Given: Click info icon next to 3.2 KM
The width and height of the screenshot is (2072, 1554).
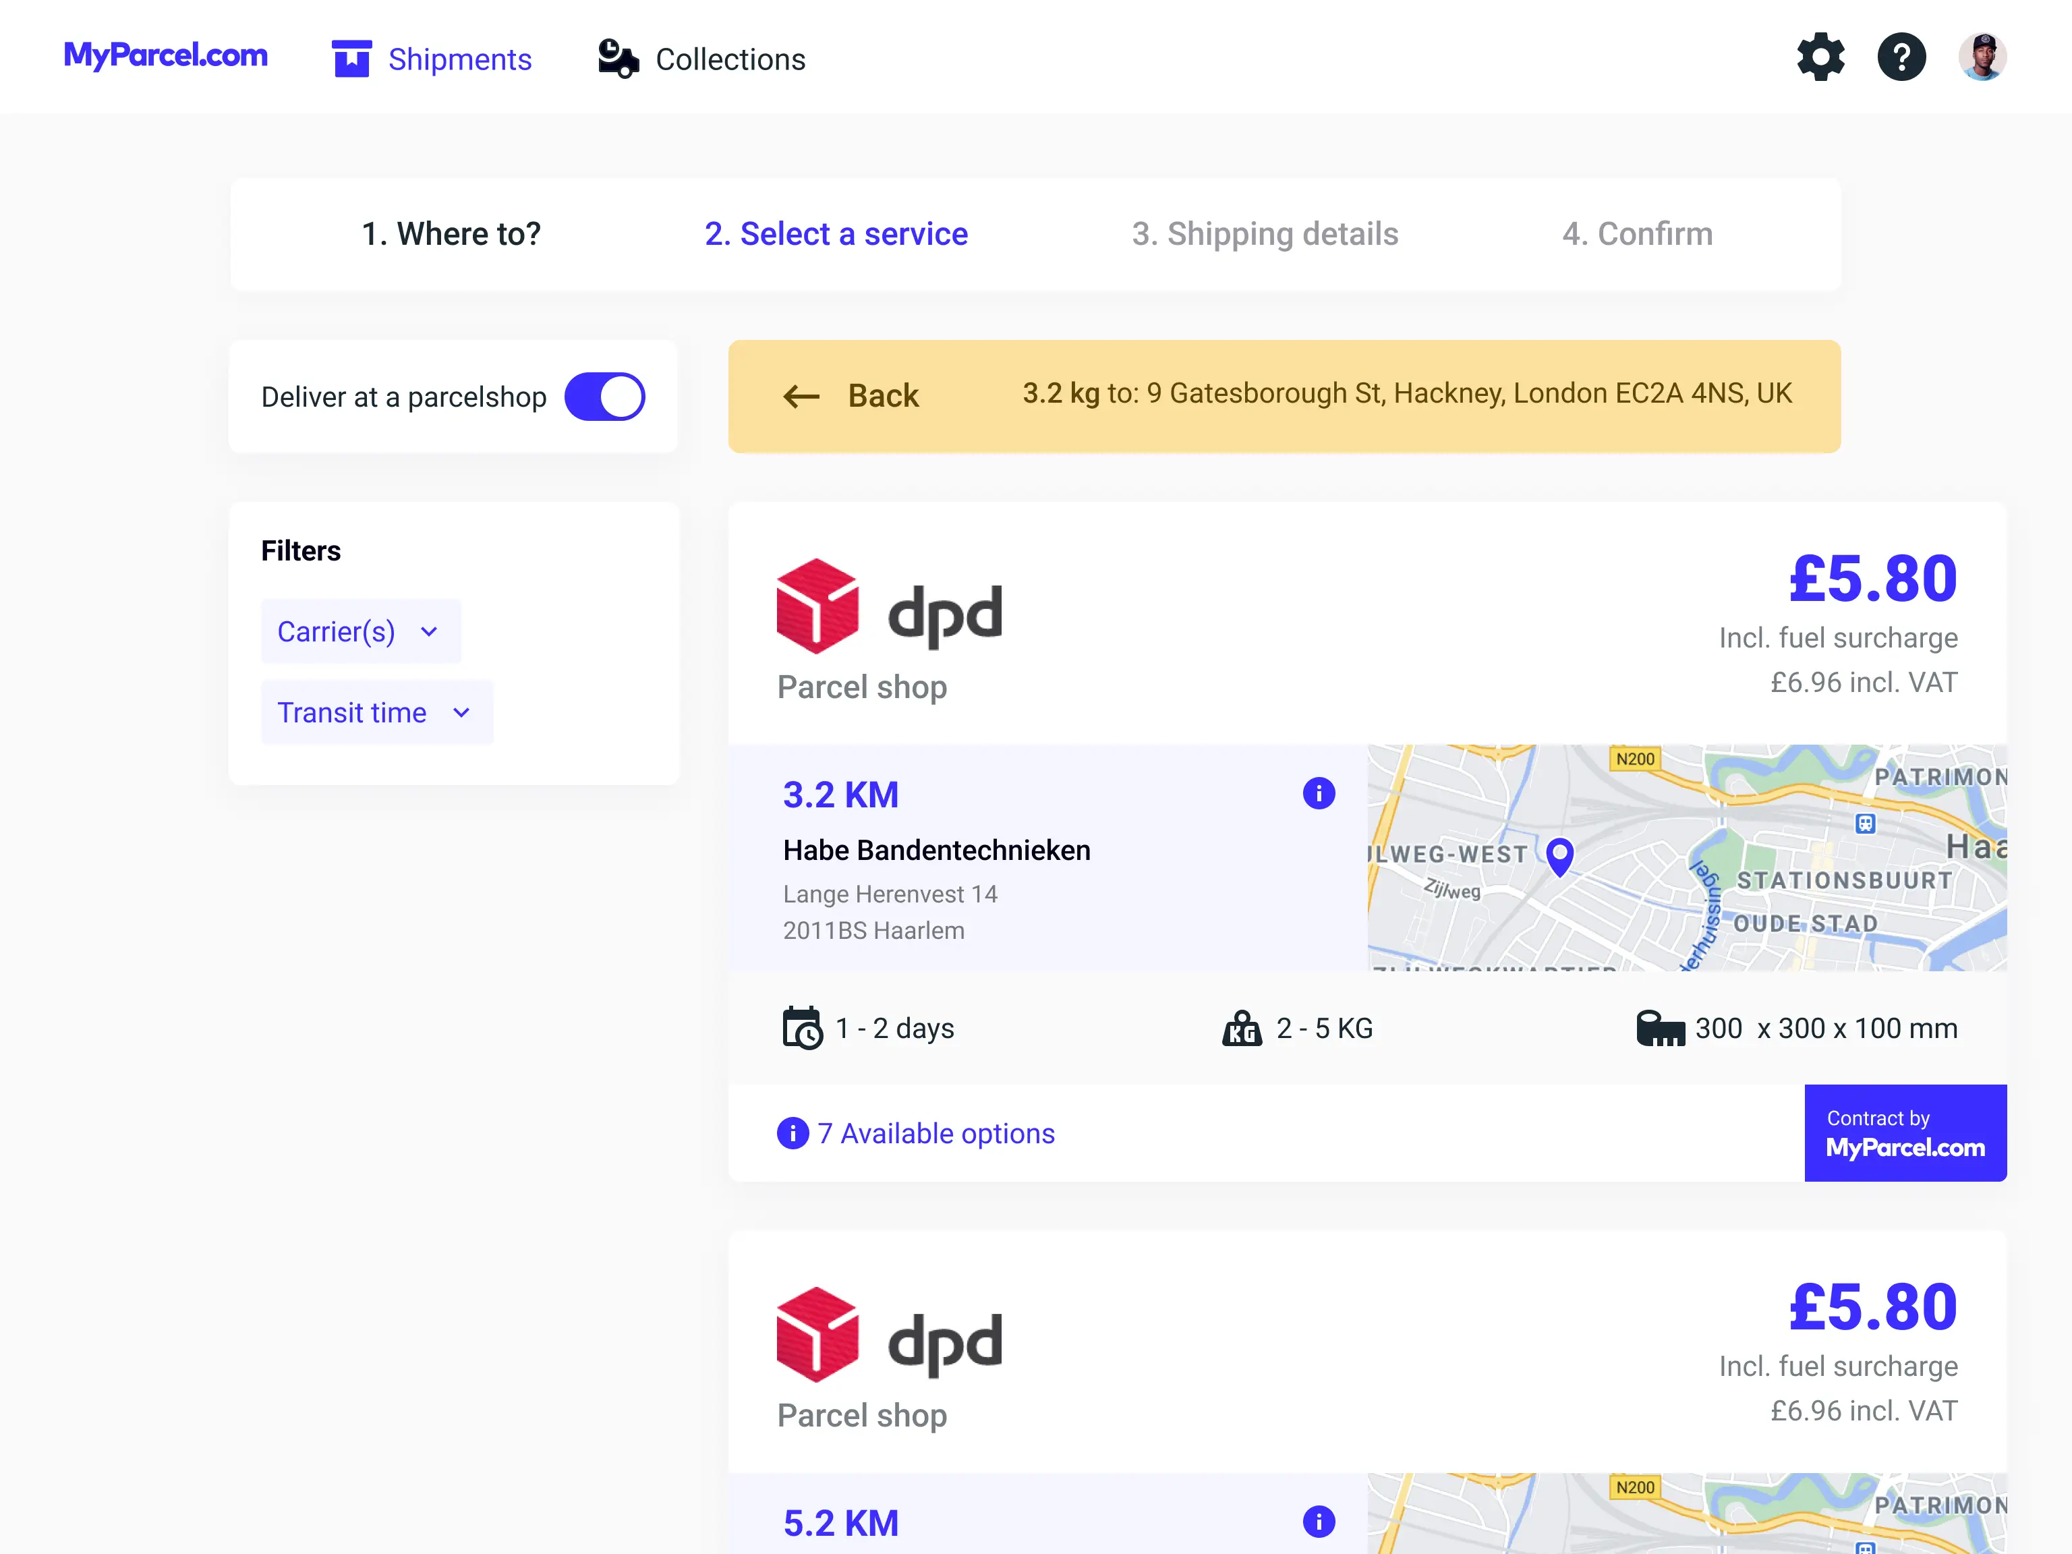Looking at the screenshot, I should click(1318, 793).
